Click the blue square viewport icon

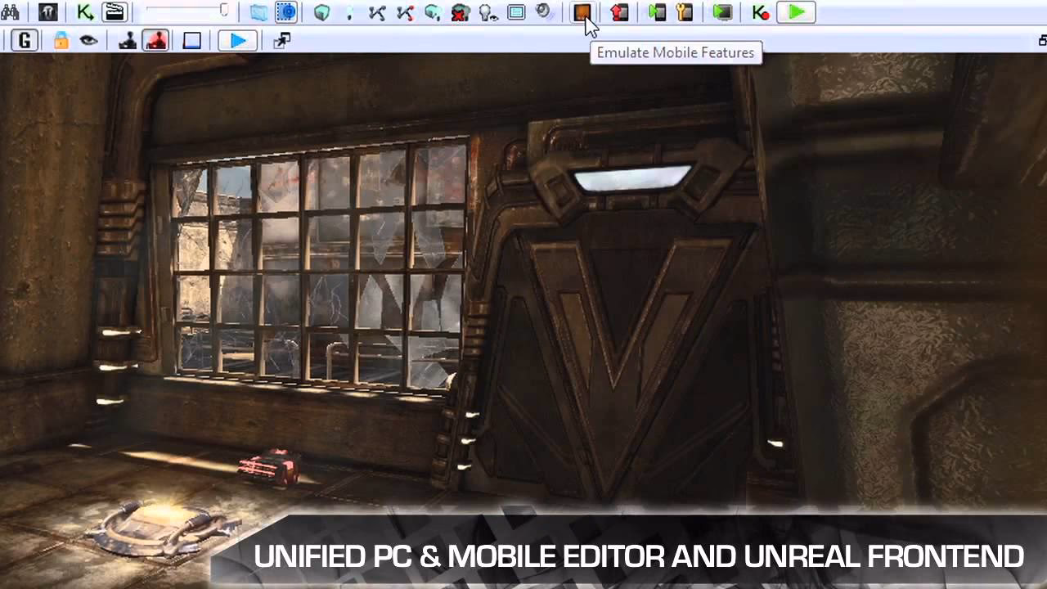[192, 40]
